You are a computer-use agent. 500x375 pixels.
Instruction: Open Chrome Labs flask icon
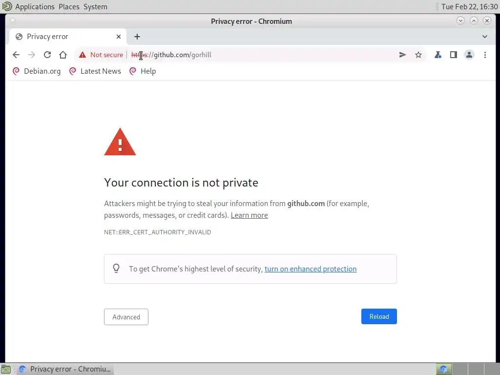click(x=438, y=55)
